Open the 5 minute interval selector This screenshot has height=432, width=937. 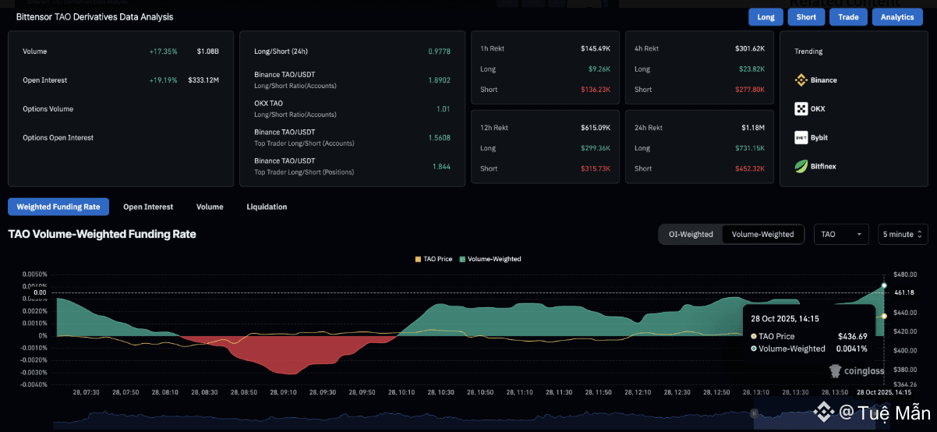[903, 234]
